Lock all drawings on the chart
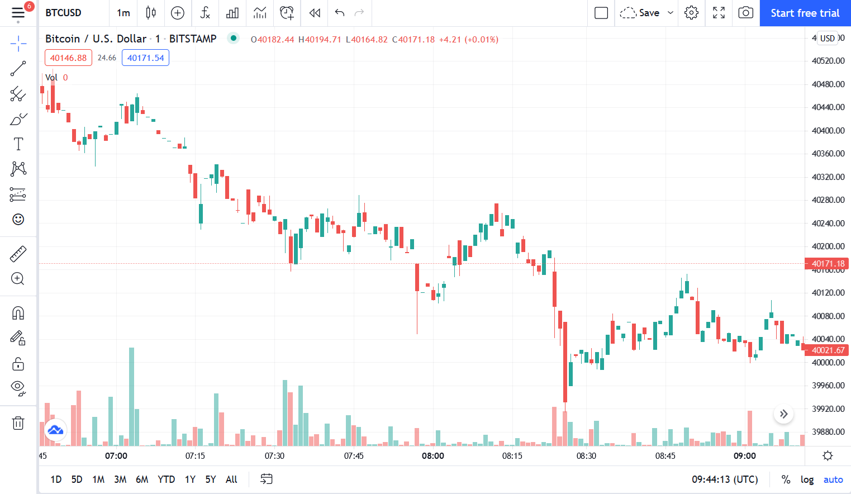The height and width of the screenshot is (494, 851). 18,363
